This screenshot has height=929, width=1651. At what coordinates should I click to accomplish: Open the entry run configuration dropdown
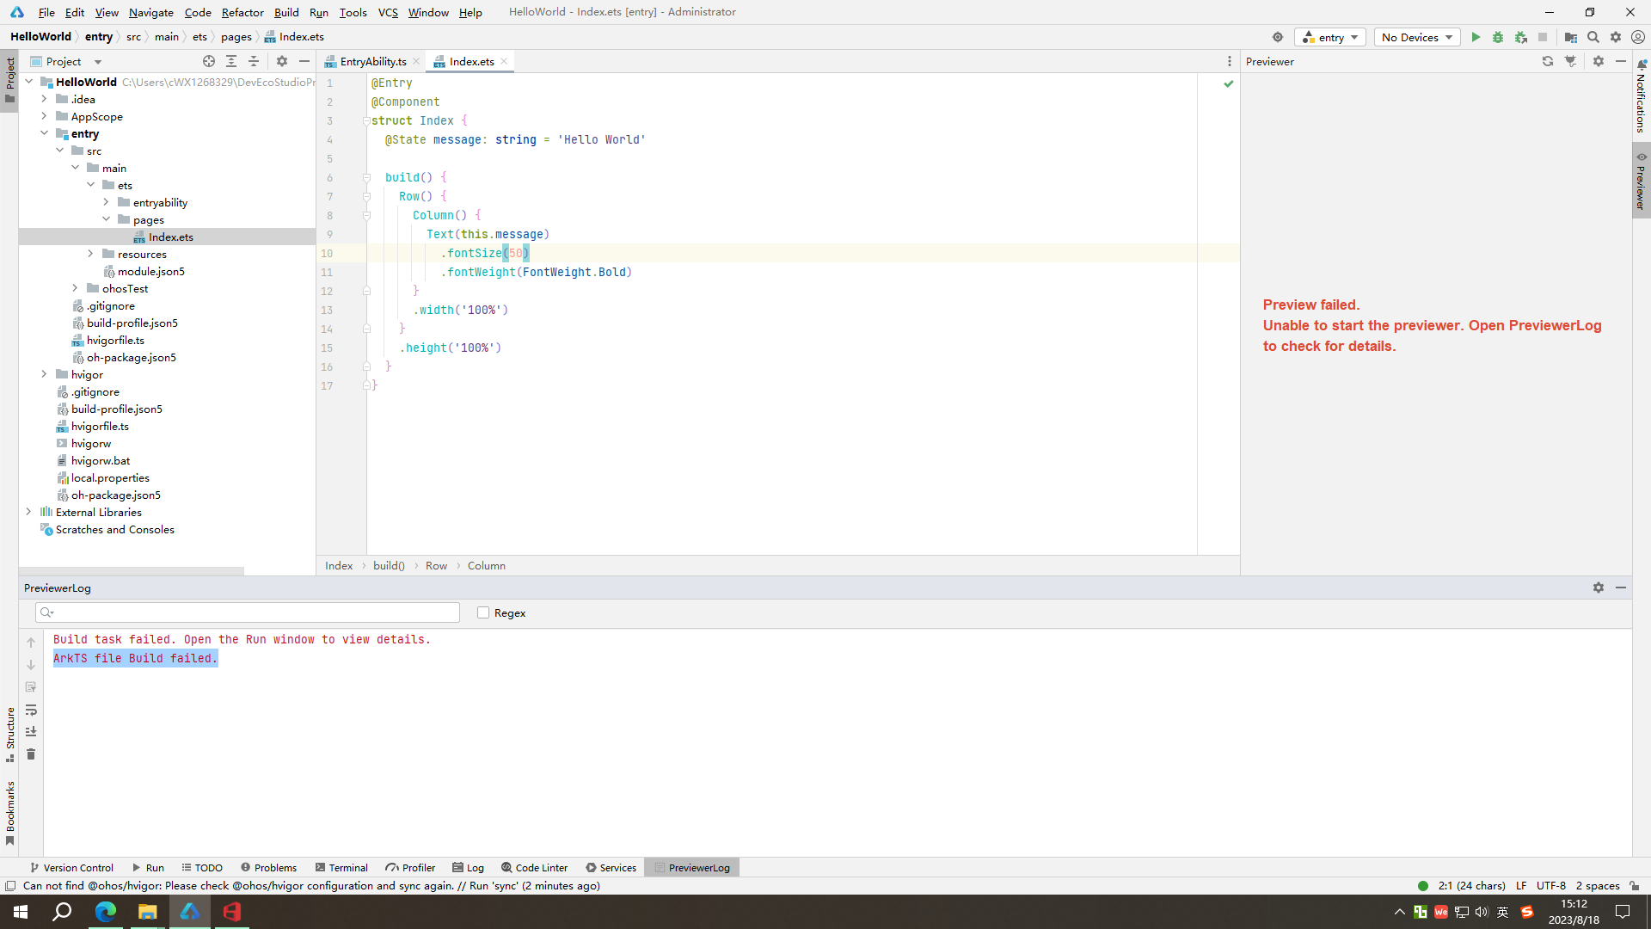pyautogui.click(x=1330, y=37)
